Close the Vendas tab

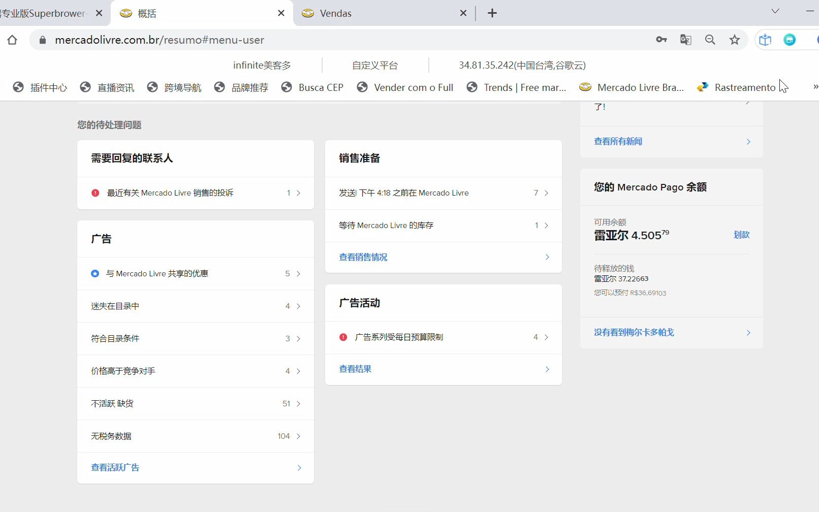pyautogui.click(x=463, y=13)
